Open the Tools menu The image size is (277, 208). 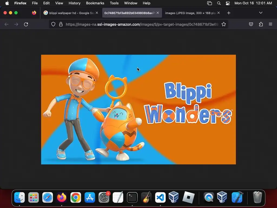pyautogui.click(x=114, y=3)
